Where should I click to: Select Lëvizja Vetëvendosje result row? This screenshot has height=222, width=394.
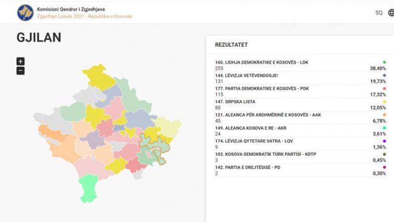point(301,78)
